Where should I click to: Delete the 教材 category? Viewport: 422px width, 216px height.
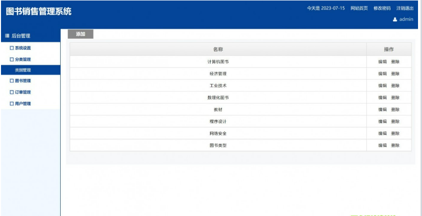coord(395,109)
